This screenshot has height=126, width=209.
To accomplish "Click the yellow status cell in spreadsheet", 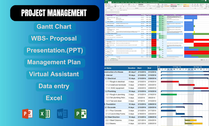I will coord(154,32).
